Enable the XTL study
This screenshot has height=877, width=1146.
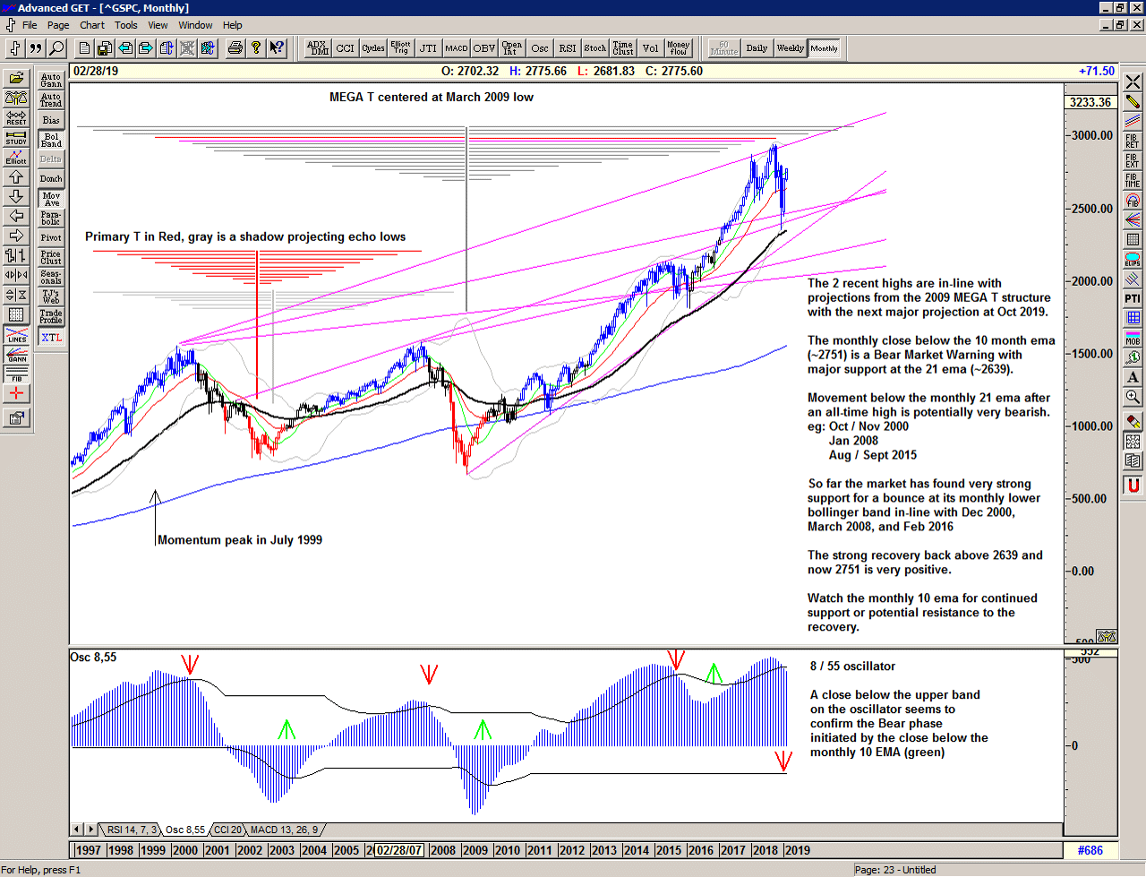[50, 338]
